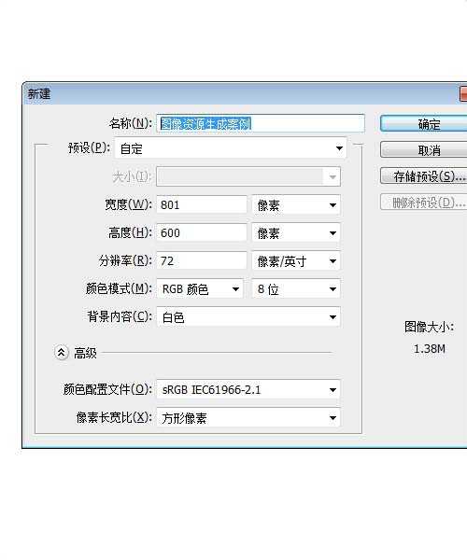Click 存储预设(S) button
467x560 pixels.
tap(424, 175)
